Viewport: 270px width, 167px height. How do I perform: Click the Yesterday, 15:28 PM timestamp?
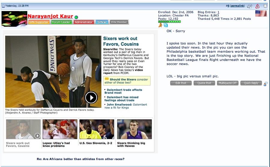(17, 6)
